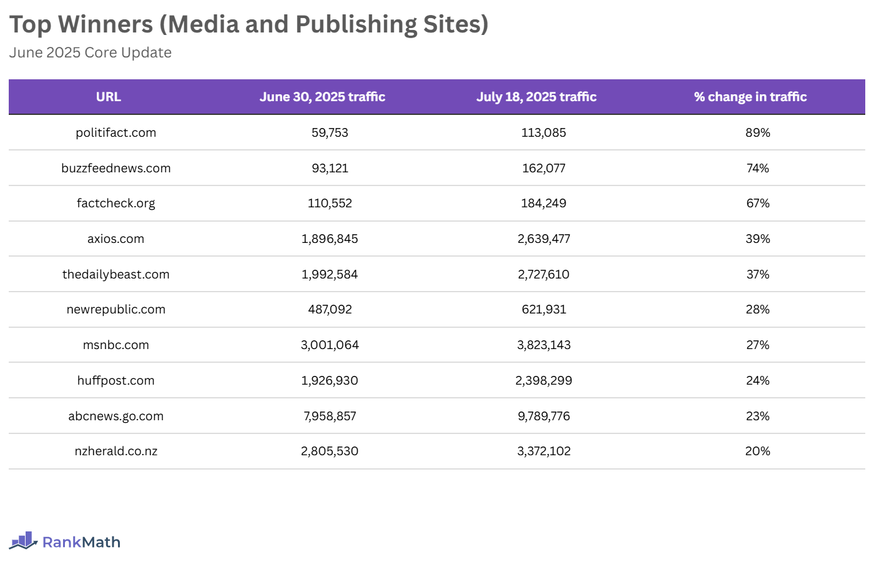Click the 3,001,064 traffic value
874x562 pixels.
pyautogui.click(x=330, y=345)
